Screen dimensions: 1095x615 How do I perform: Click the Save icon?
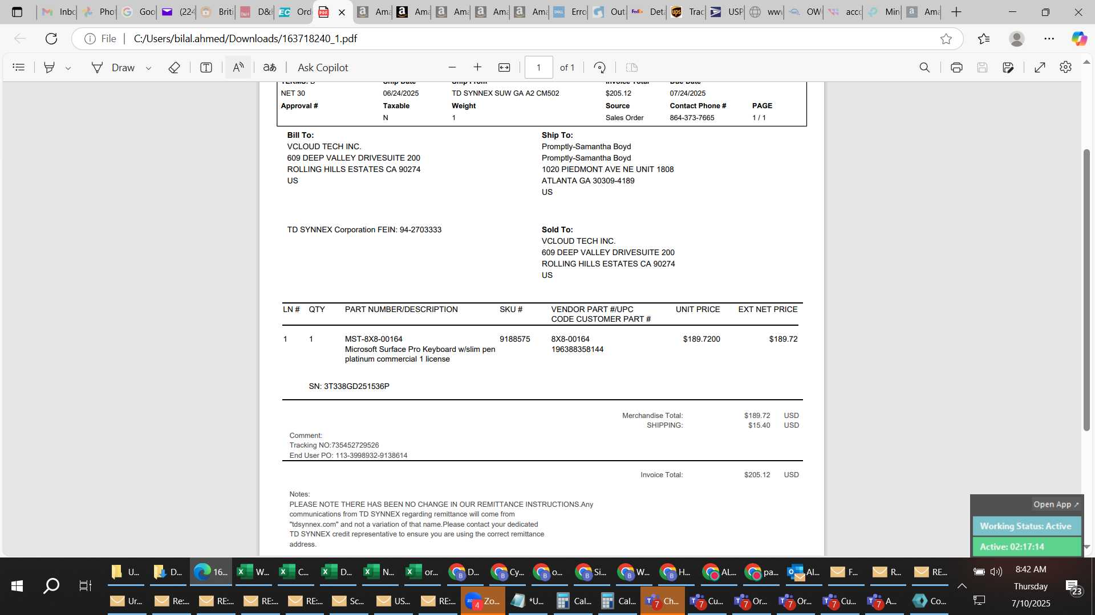pos(982,67)
